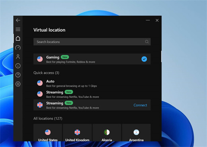Go back with the arrow icon

18,20
